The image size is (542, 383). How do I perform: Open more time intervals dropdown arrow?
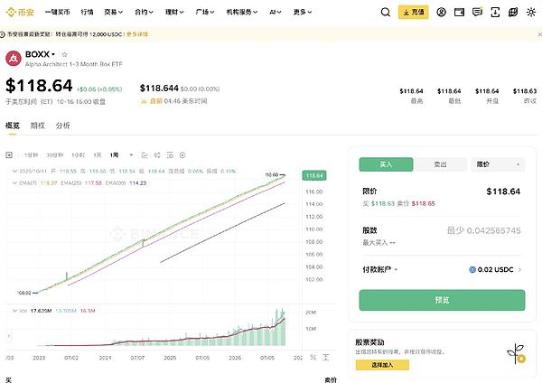131,155
